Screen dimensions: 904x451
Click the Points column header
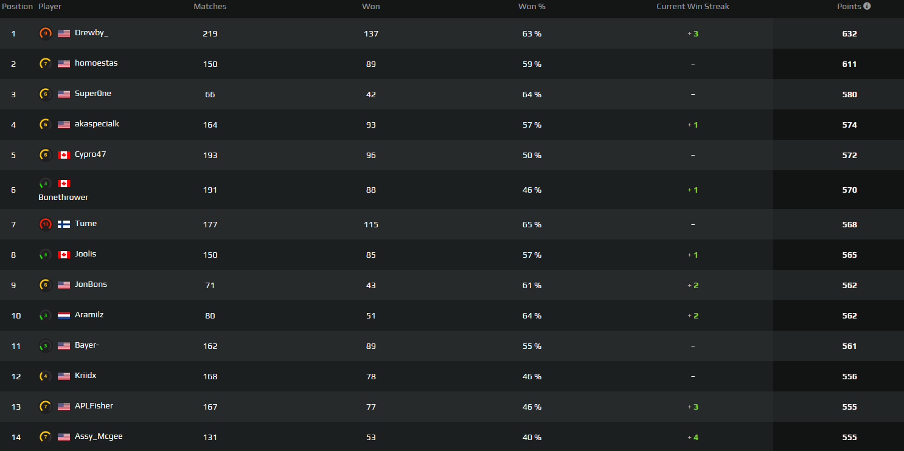click(x=849, y=6)
